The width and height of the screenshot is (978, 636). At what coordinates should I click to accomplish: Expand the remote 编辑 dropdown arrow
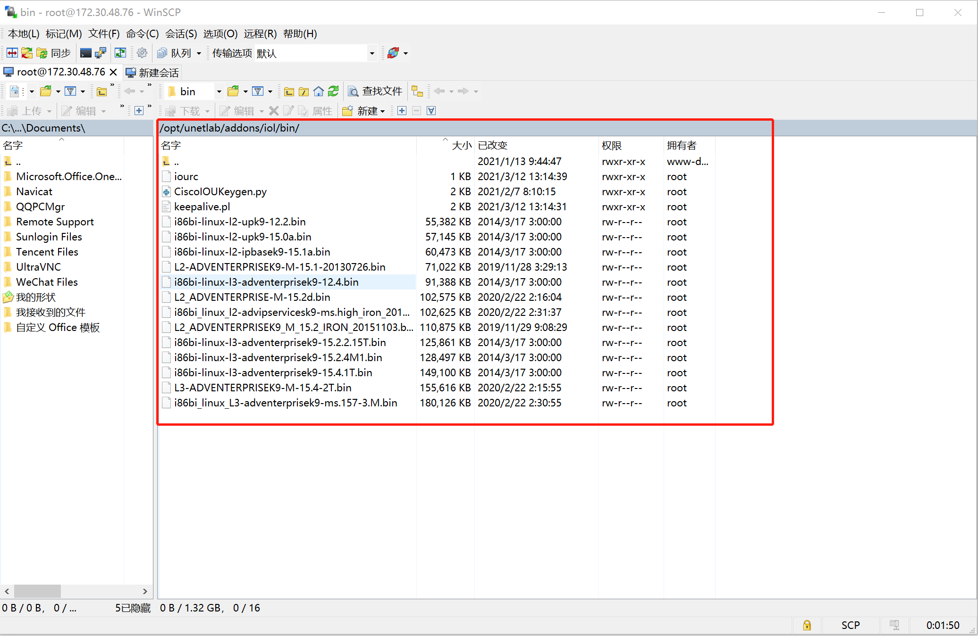(x=261, y=111)
